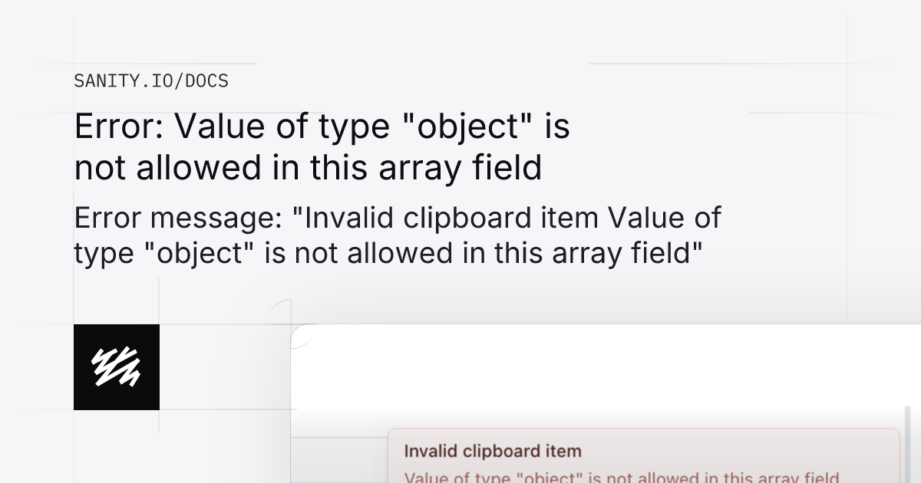This screenshot has height=483, width=921.
Task: Open the SANITY.IO/DOCS link
Action: pyautogui.click(x=151, y=80)
